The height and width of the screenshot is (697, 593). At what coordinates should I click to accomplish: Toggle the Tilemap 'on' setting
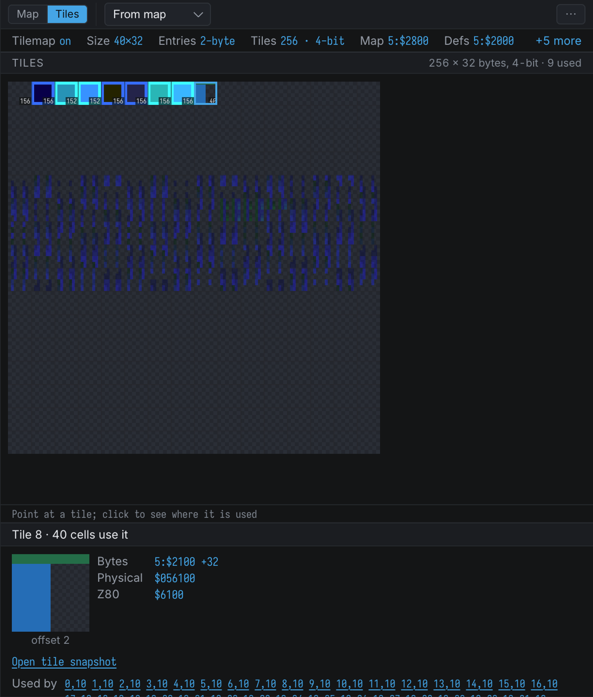click(x=65, y=41)
